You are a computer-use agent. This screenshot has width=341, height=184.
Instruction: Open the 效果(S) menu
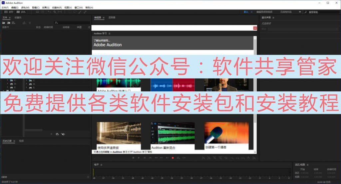tap(46, 8)
